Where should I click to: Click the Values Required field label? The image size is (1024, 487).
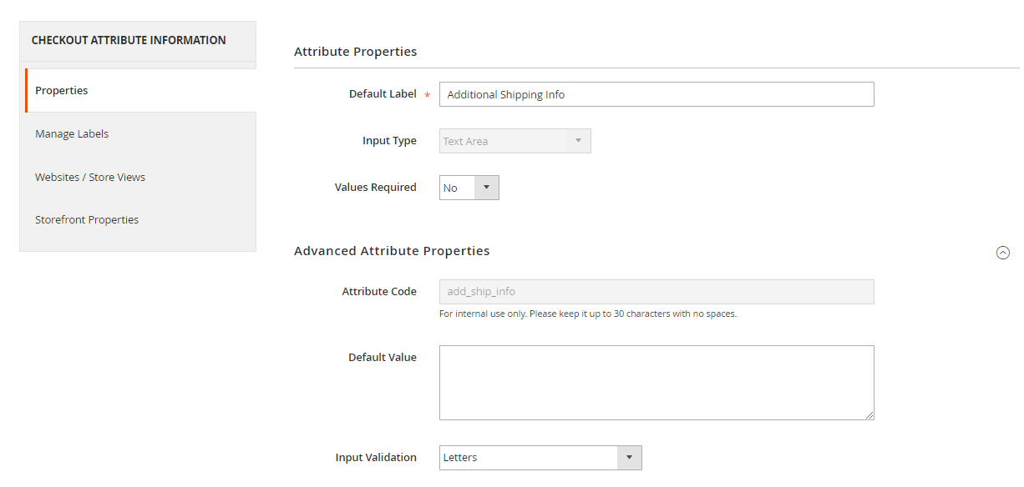[x=375, y=188]
